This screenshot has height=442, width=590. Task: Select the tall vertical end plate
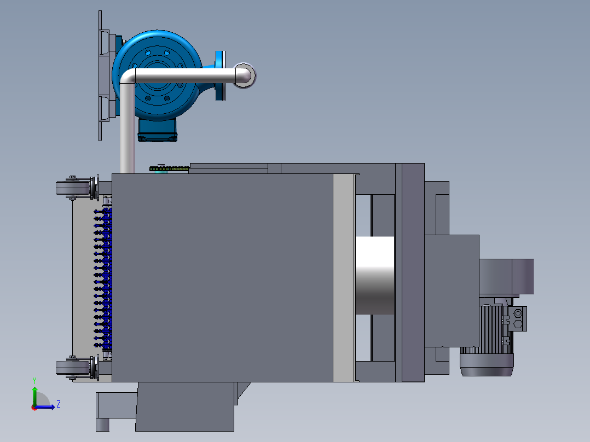click(x=413, y=272)
